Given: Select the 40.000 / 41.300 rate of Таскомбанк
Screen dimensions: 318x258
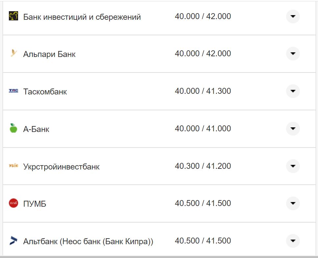Looking at the screenshot, I should [203, 91].
